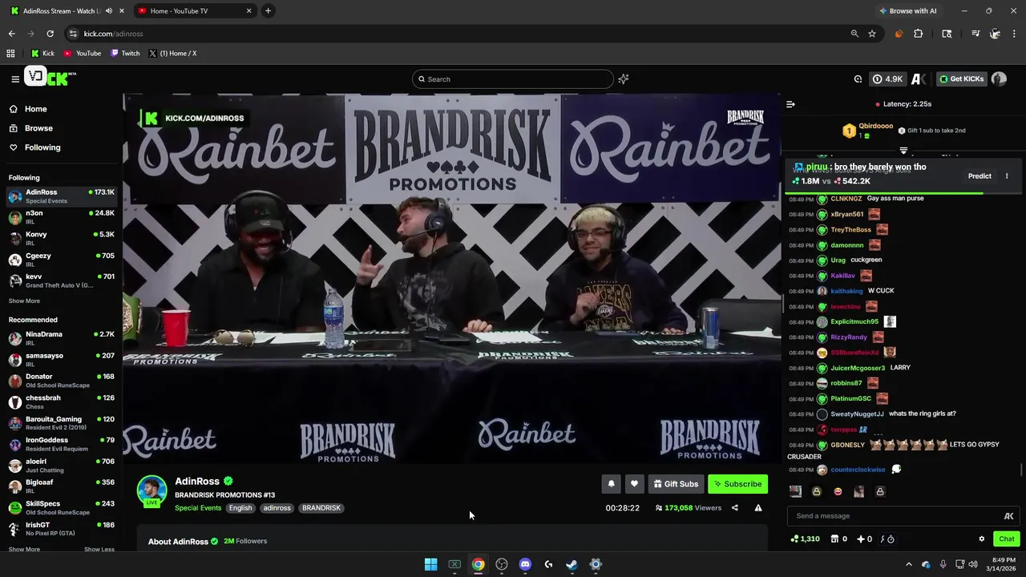Open Discord from the taskbar

tap(525, 564)
